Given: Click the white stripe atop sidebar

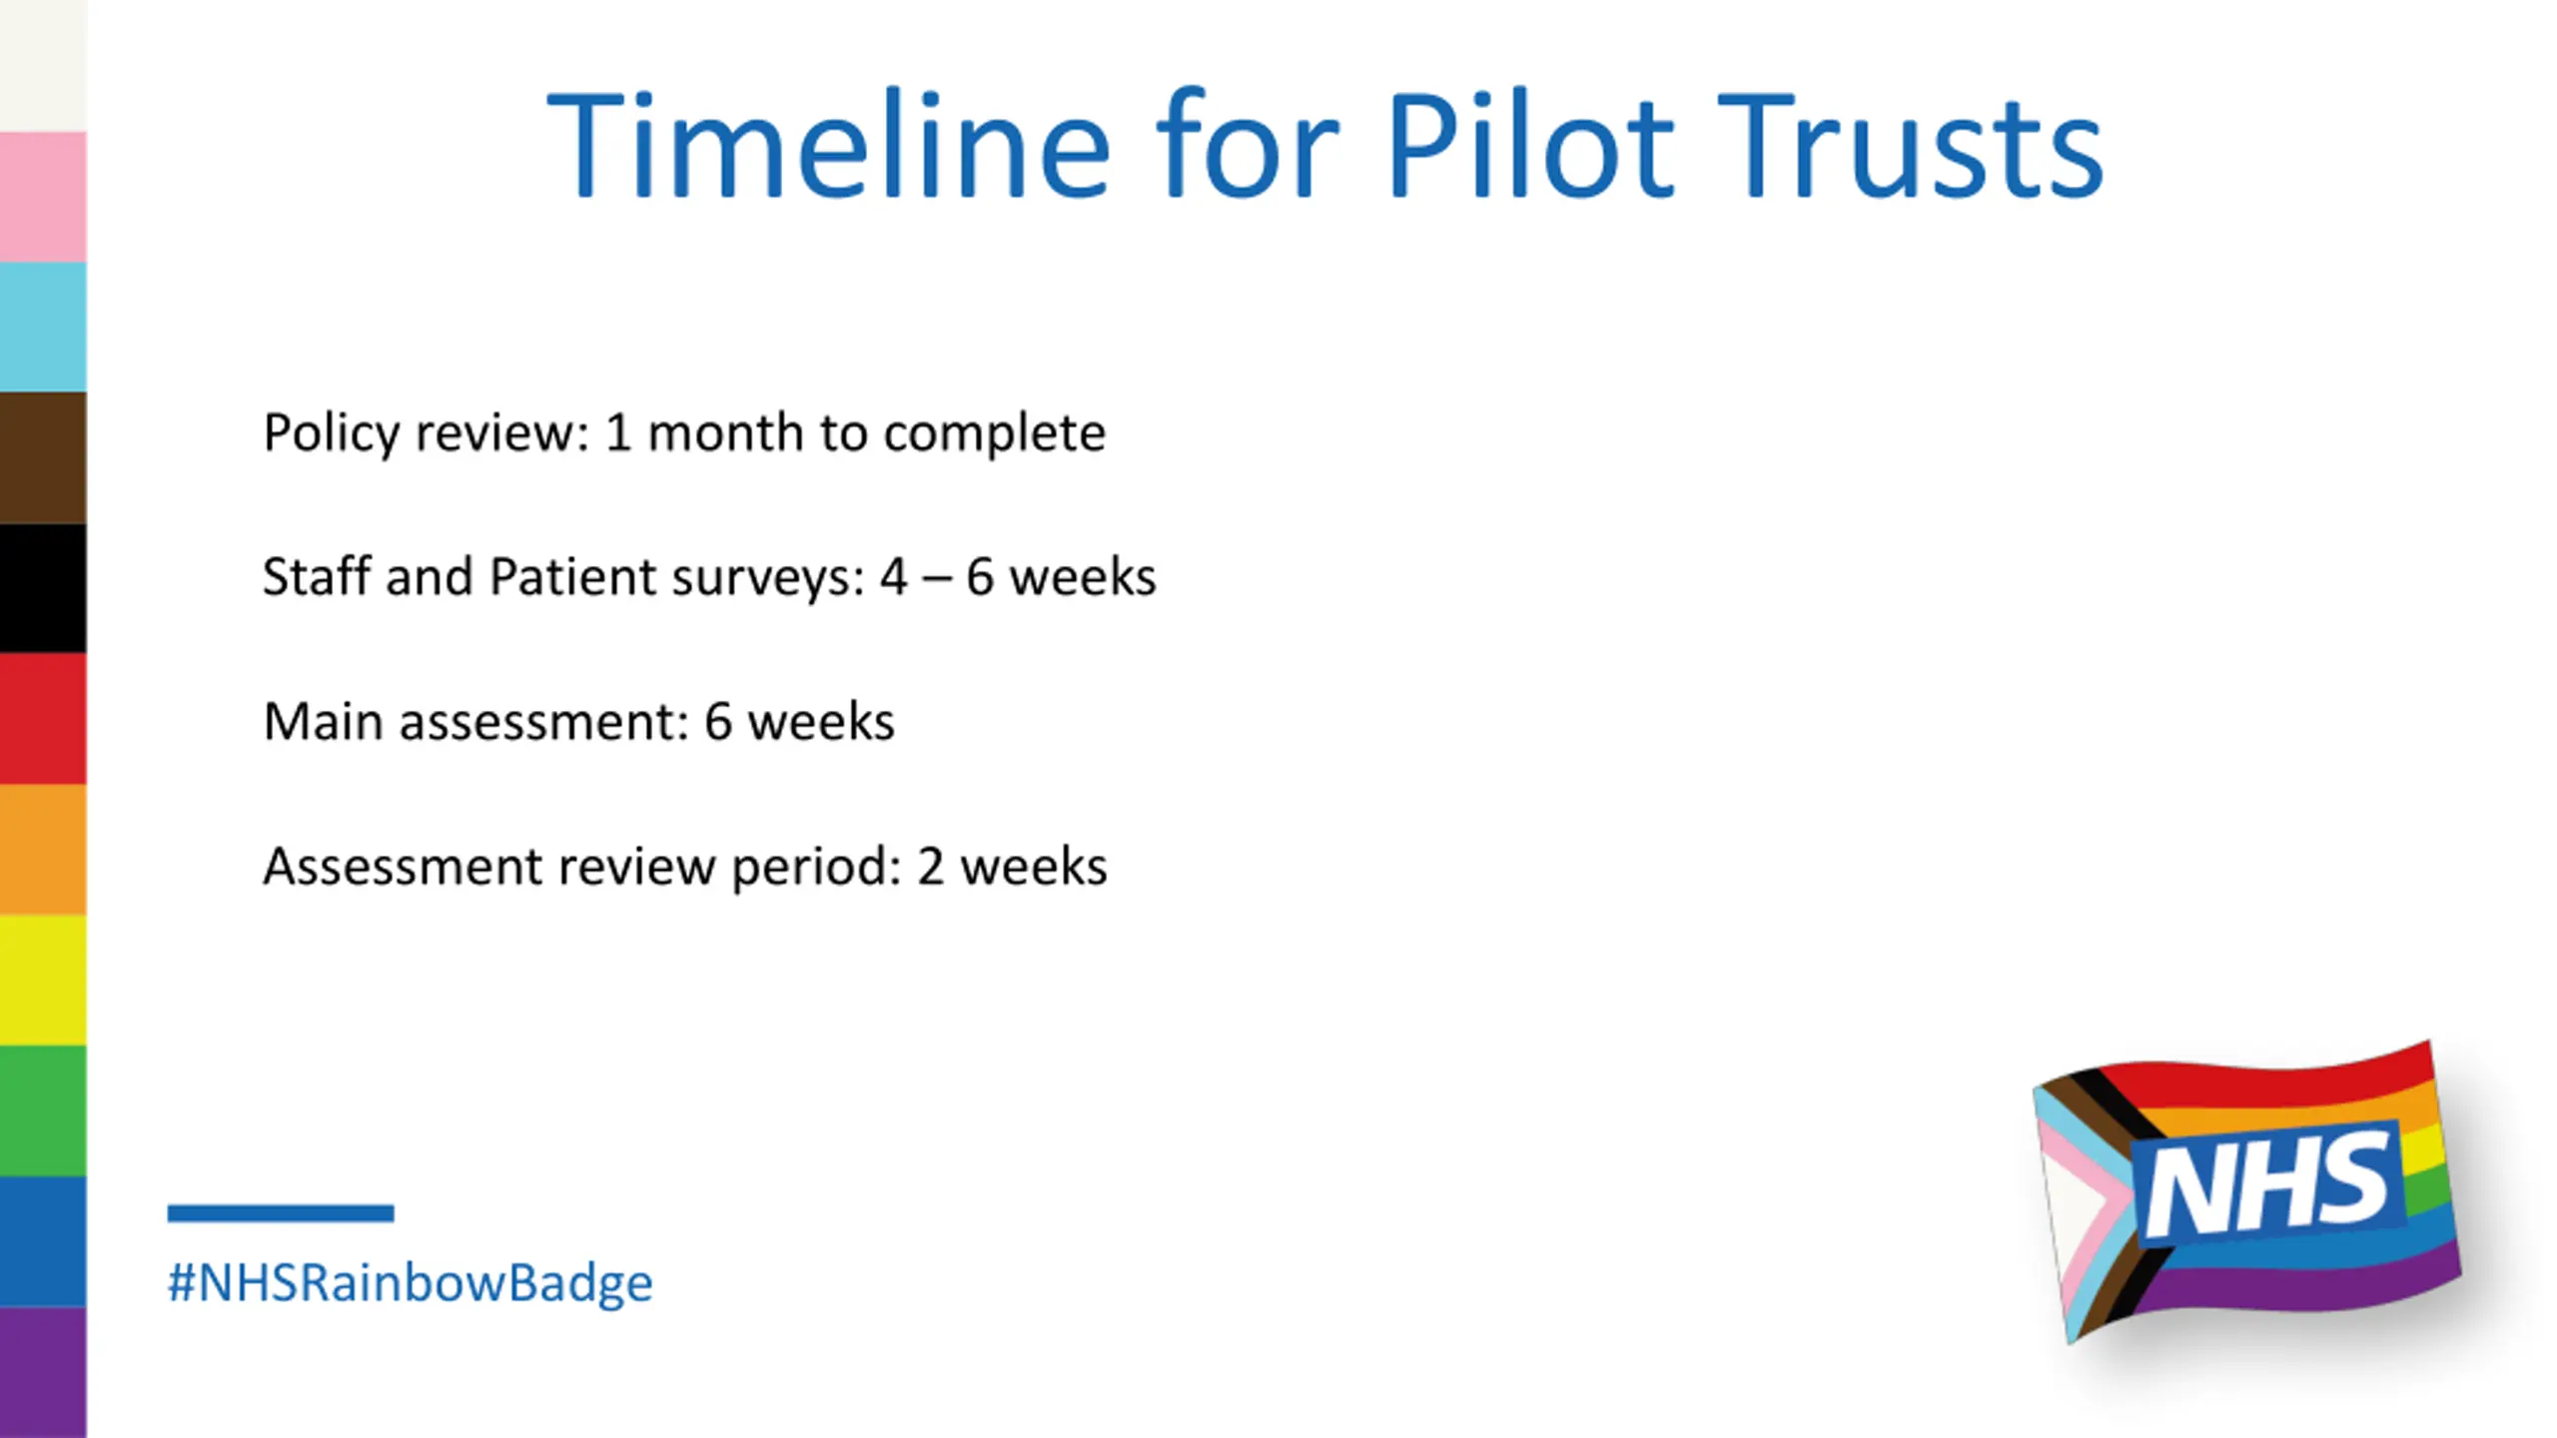Looking at the screenshot, I should [43, 66].
